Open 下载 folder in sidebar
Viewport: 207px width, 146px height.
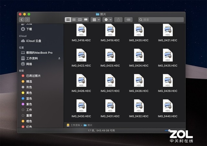[x=29, y=29]
